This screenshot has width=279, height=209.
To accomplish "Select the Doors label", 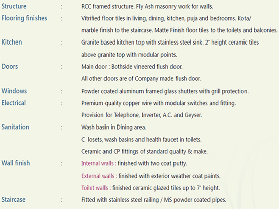I will coord(10,67).
